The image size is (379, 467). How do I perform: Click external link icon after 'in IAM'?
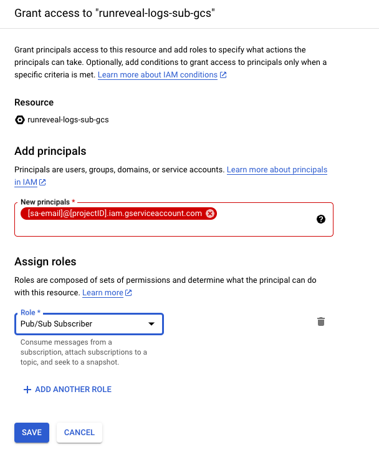coord(42,183)
